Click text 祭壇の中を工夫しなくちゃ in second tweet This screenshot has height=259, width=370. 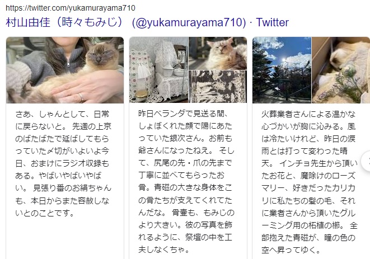tap(185, 243)
